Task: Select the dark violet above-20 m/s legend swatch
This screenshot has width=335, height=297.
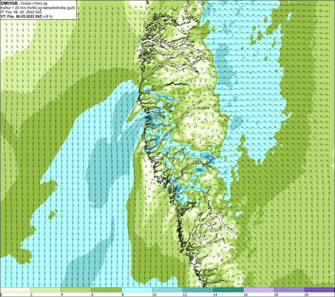Action: 320,290
